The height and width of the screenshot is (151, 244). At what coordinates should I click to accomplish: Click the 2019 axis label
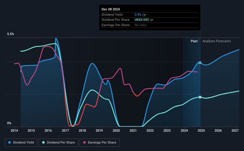click(x=99, y=130)
